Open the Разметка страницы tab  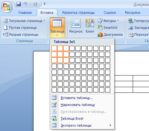pyautogui.click(x=78, y=13)
